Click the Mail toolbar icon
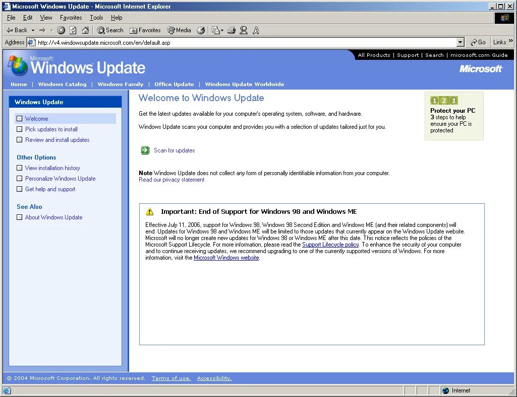 click(215, 30)
